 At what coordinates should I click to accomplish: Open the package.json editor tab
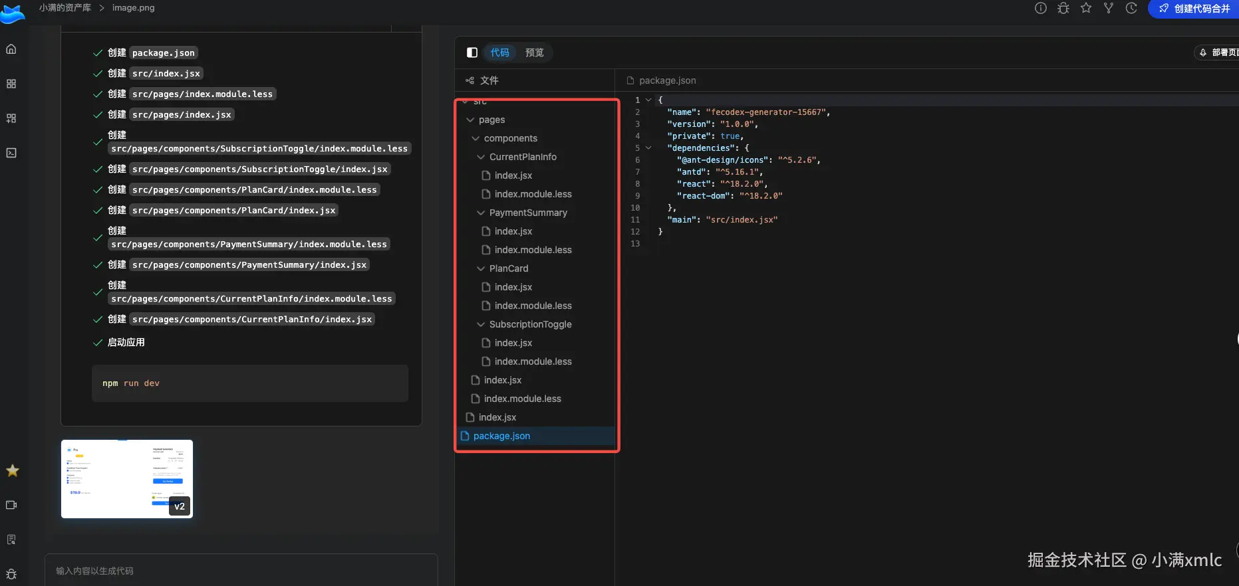662,80
